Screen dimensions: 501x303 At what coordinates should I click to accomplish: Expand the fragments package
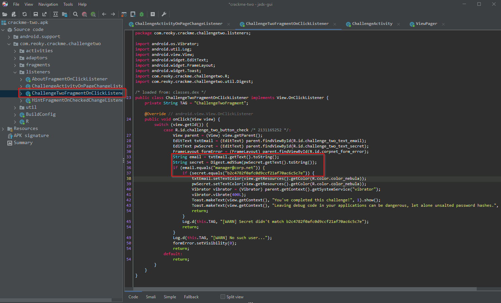click(15, 65)
